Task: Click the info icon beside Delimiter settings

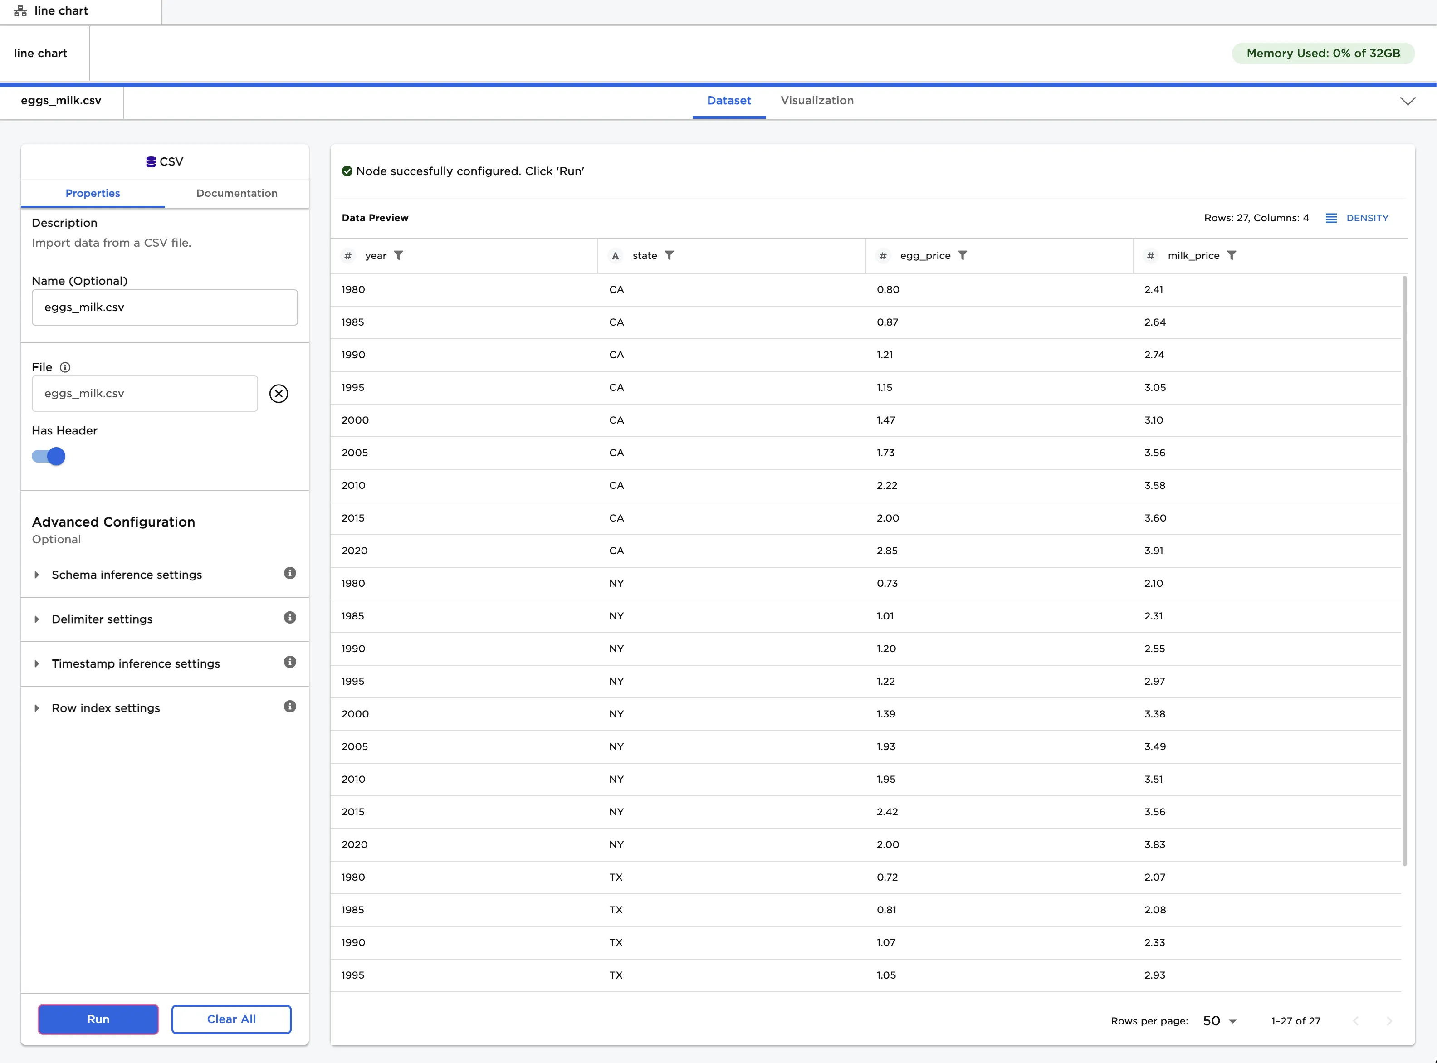Action: coord(290,618)
